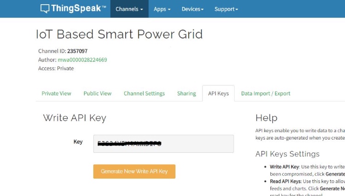Open the Channel Settings tab

click(x=144, y=94)
